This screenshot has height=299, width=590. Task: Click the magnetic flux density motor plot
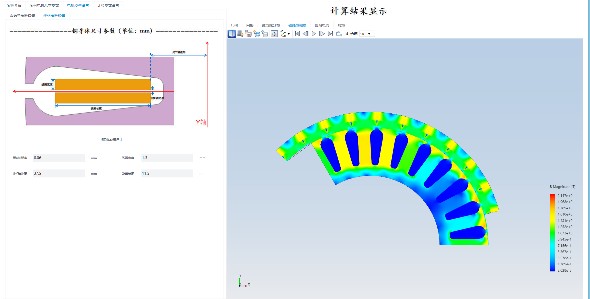(x=387, y=178)
